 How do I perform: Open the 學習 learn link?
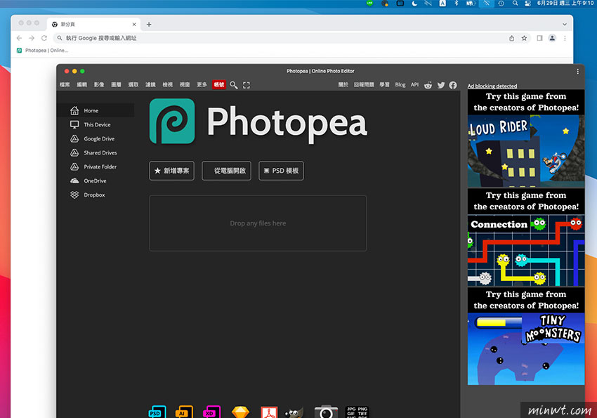pos(384,84)
